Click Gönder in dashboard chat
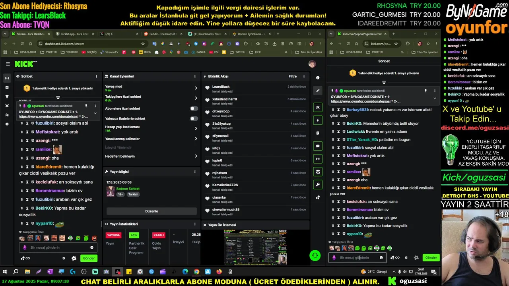 [89, 258]
